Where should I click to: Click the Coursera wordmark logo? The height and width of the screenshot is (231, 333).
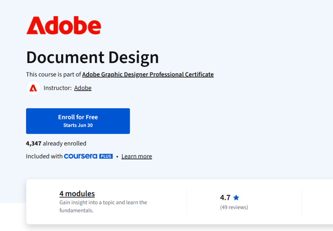[81, 156]
